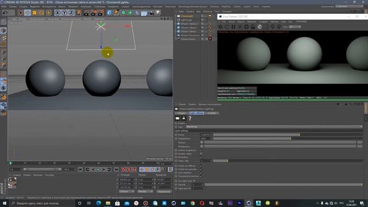Navigate back arrow in attribute manager
368x207 pixels.
coord(338,104)
